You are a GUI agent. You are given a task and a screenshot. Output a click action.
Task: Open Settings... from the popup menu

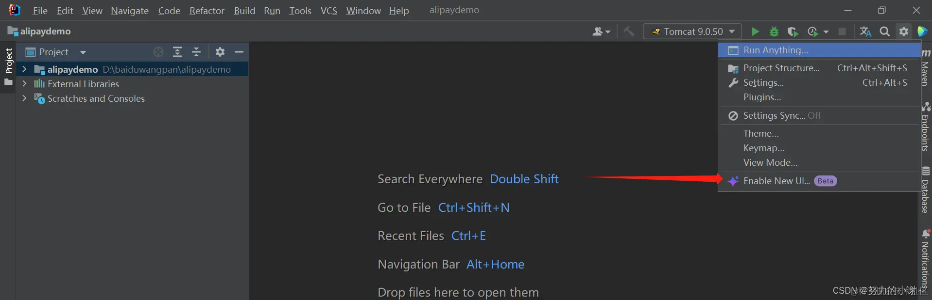click(x=819, y=83)
